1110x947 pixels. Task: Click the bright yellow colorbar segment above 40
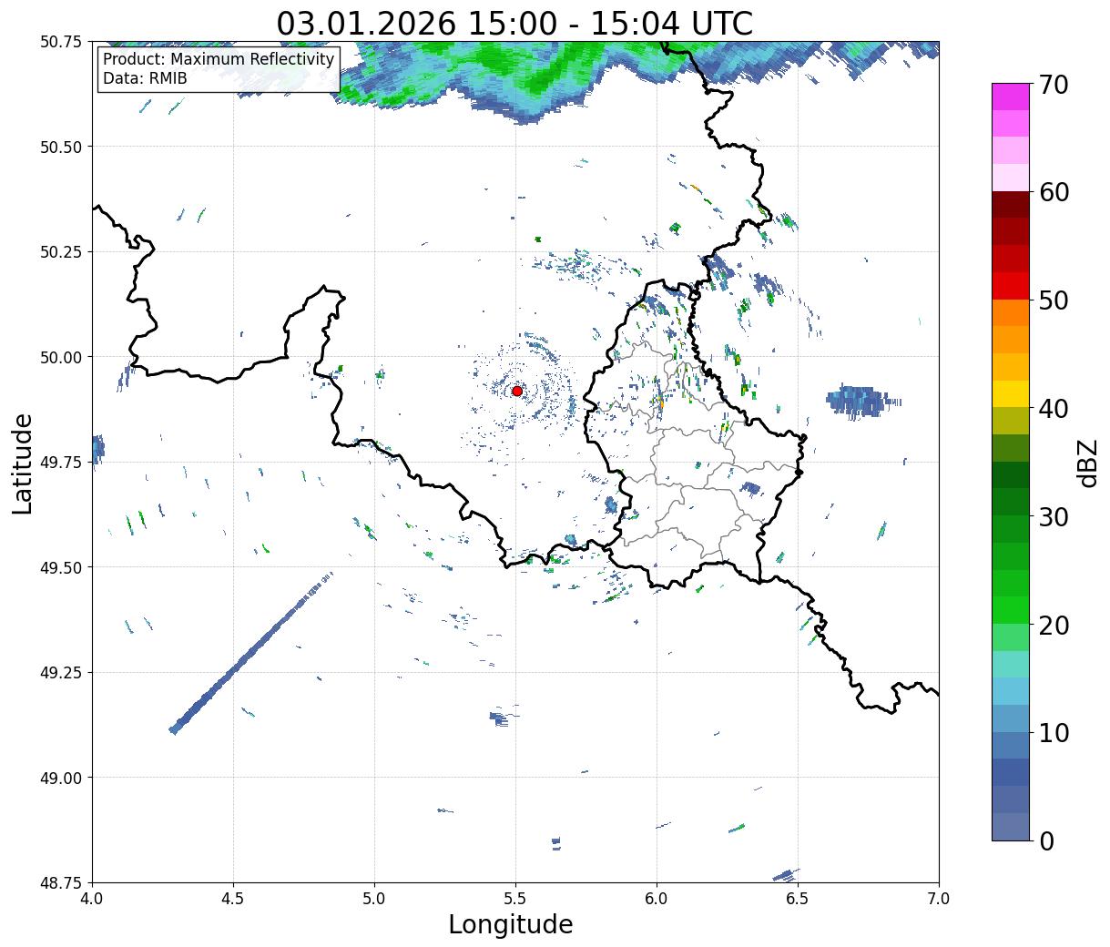[1011, 393]
